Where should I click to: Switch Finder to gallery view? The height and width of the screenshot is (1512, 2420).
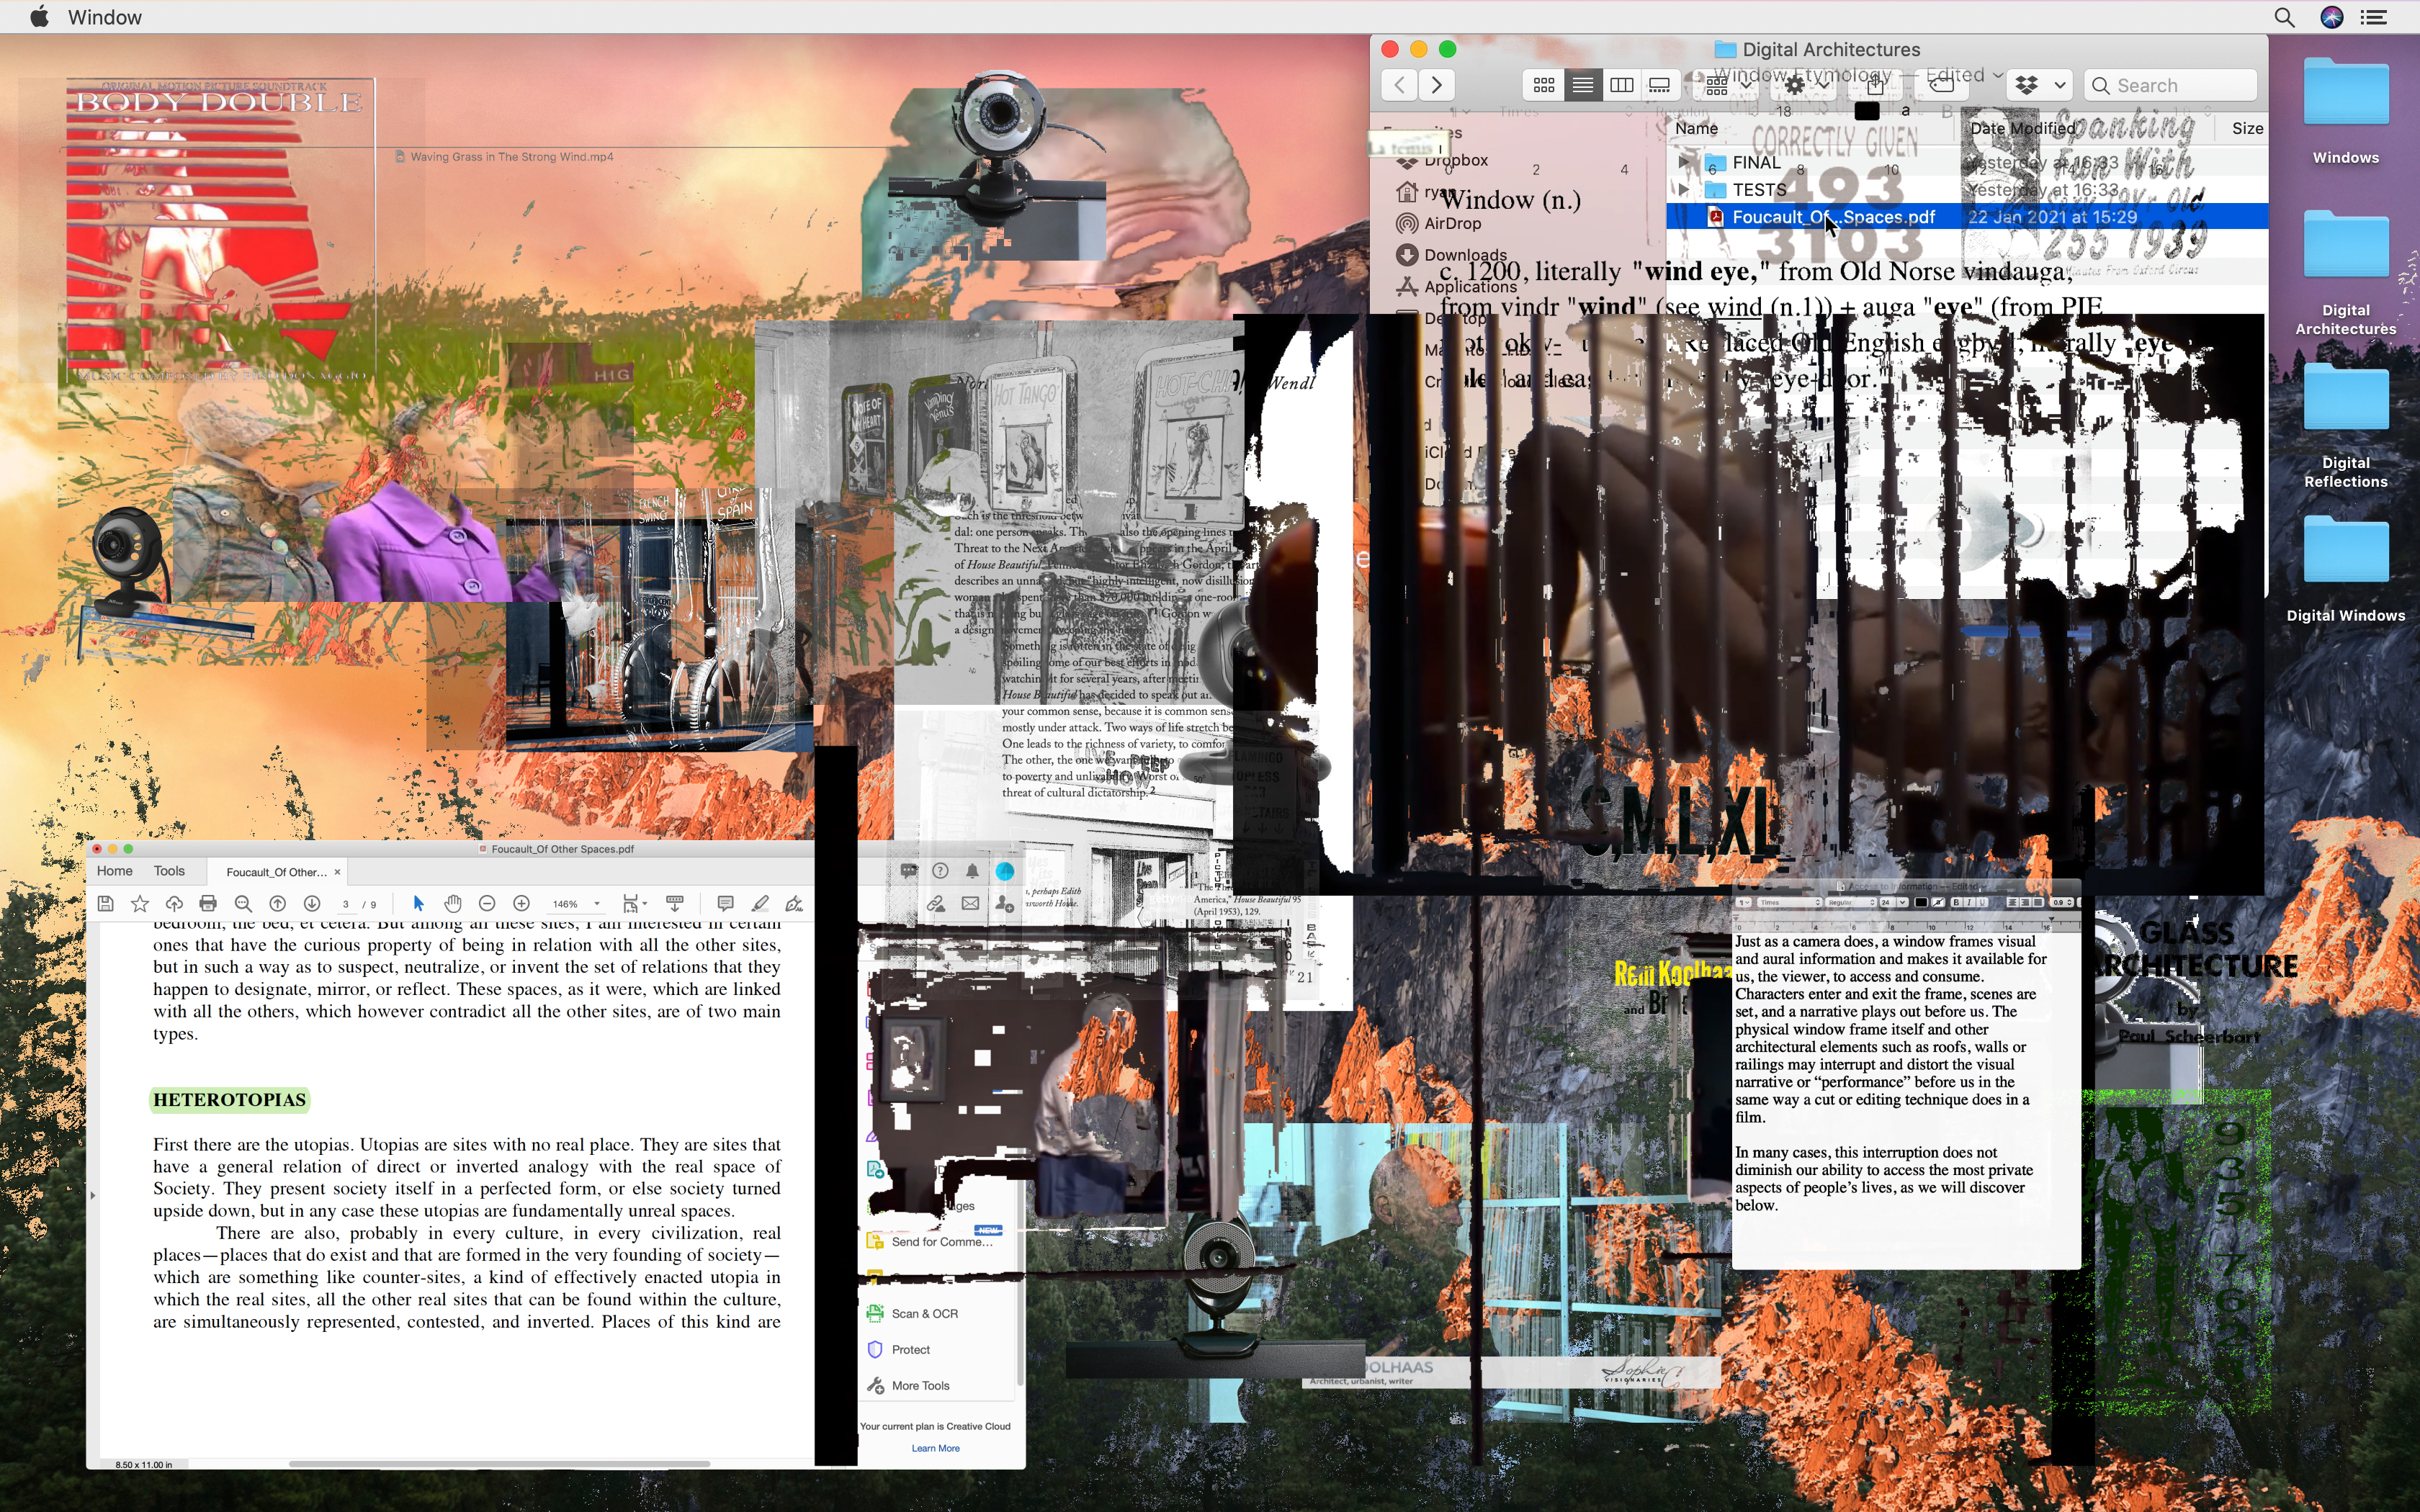pyautogui.click(x=1660, y=85)
